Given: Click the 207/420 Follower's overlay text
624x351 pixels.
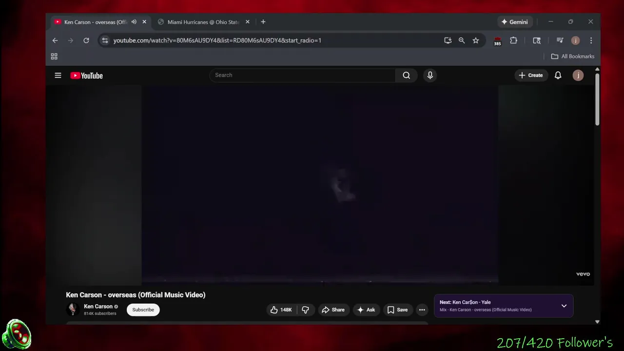Looking at the screenshot, I should [x=554, y=342].
